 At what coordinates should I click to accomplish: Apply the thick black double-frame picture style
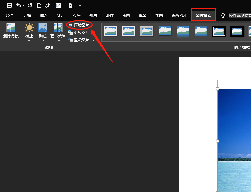click(x=219, y=31)
